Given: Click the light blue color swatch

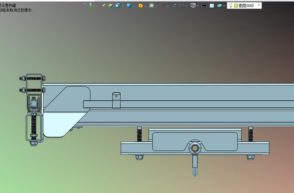Looking at the screenshot, I should pyautogui.click(x=212, y=5).
